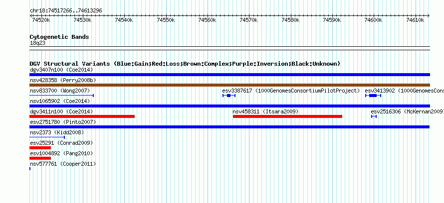Click the 74530k ruler position
This screenshot has height=203, width=444.
[83, 20]
